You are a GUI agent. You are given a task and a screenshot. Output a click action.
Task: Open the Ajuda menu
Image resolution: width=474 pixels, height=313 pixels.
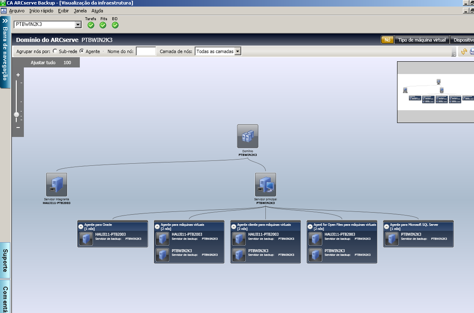click(98, 11)
